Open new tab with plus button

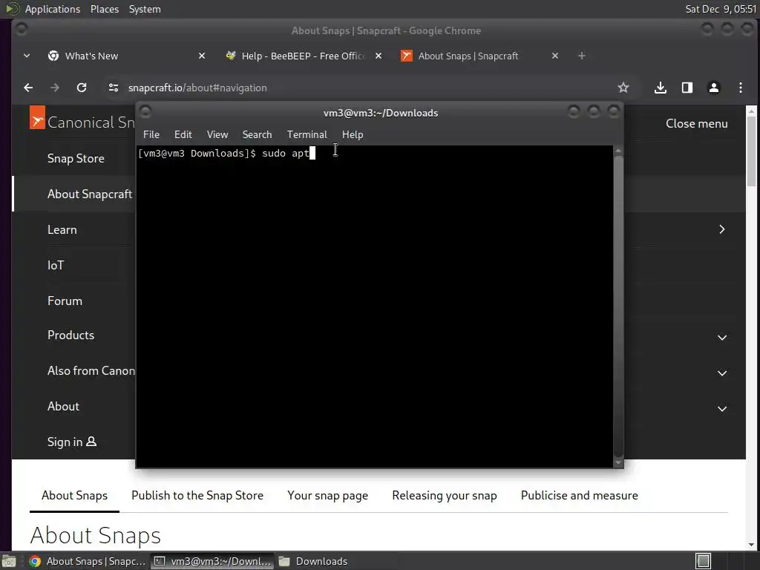pyautogui.click(x=582, y=56)
